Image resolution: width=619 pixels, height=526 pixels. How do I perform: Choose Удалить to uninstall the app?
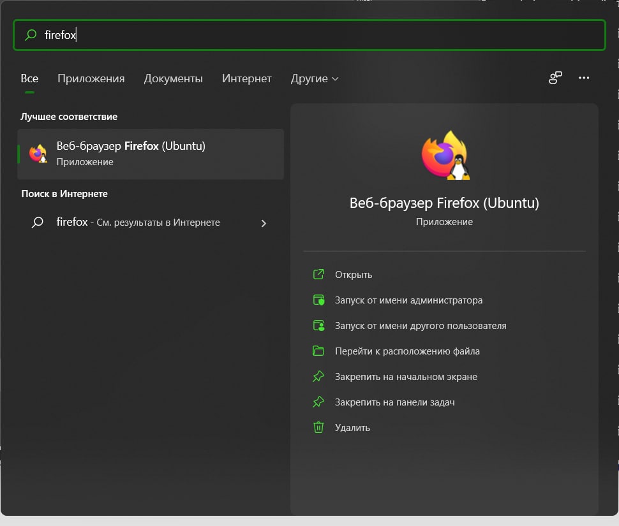[x=352, y=427]
